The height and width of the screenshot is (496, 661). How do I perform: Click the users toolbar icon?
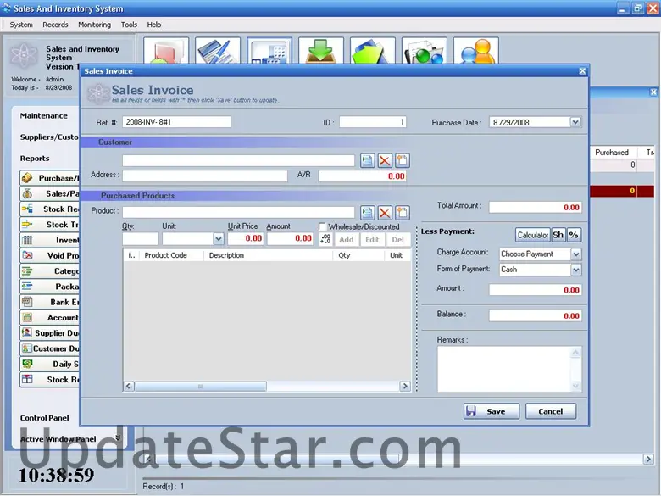coord(476,51)
